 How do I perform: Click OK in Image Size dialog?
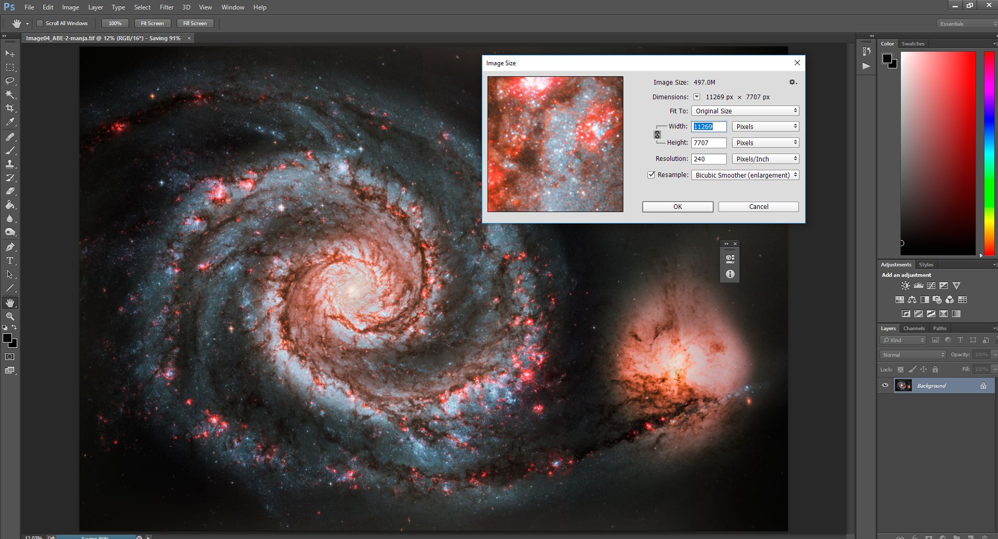(678, 207)
